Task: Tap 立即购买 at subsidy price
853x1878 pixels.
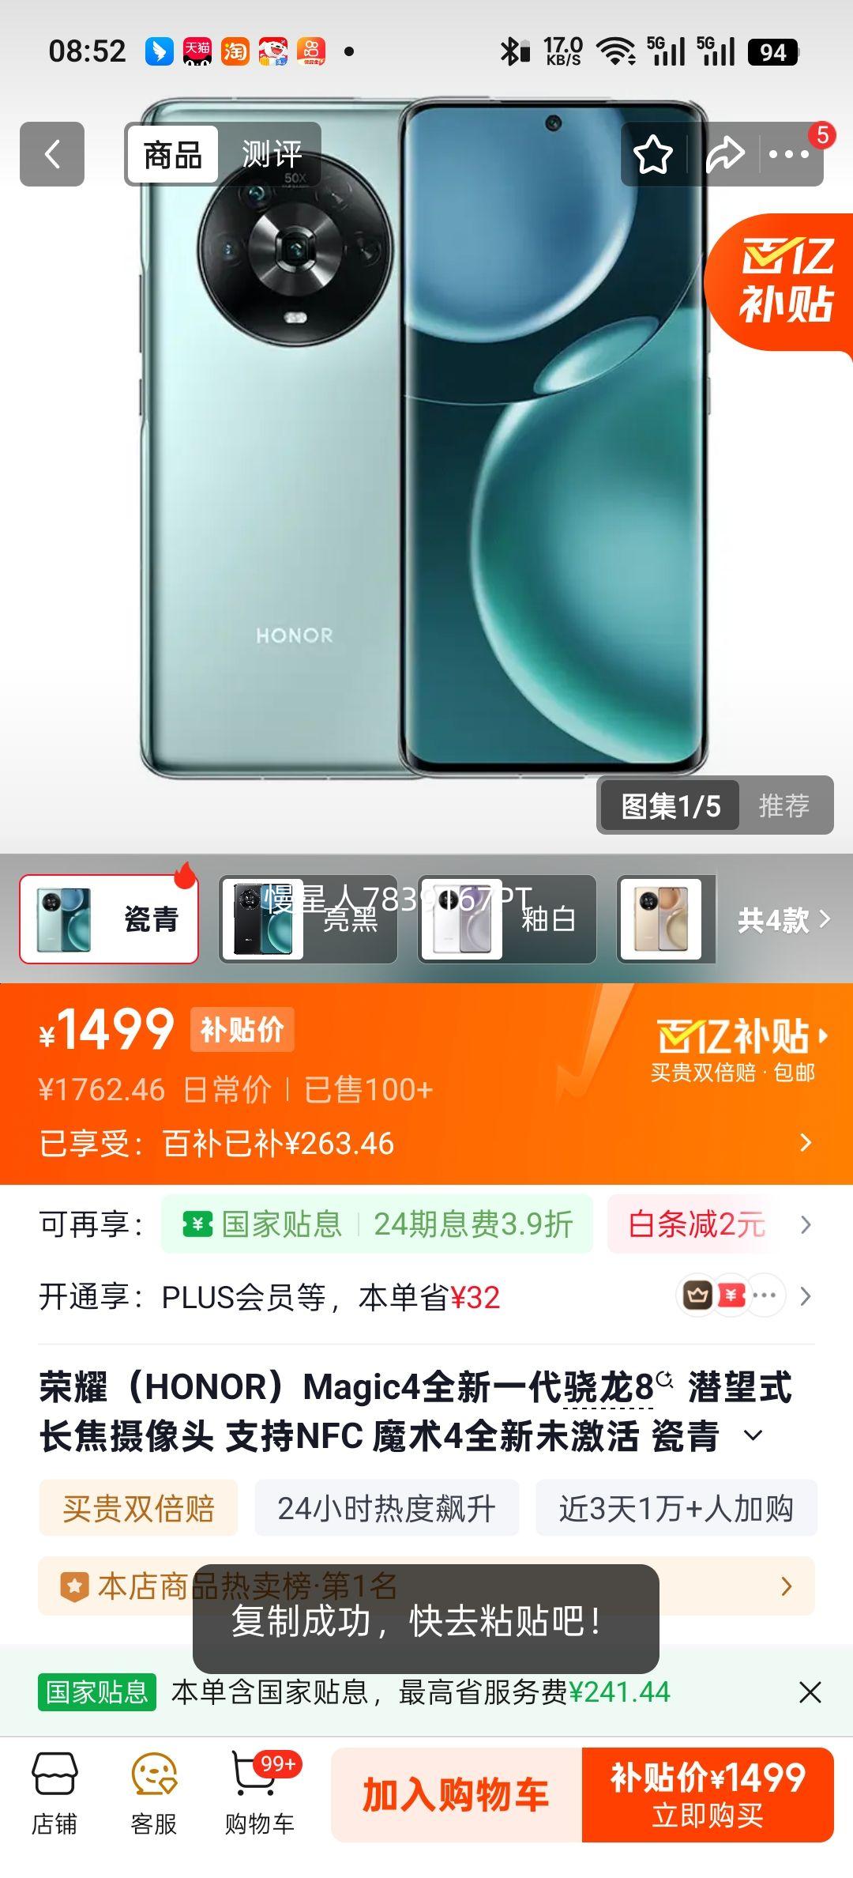Action: 708,1794
